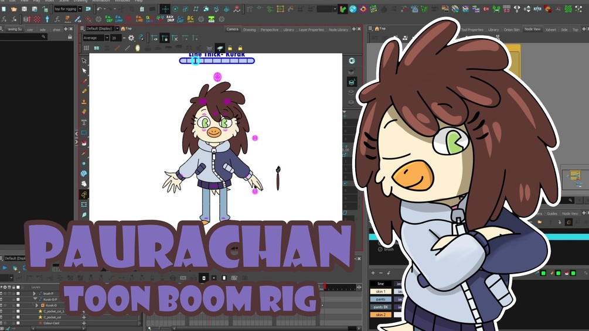
Task: Toggle checkbox for the Colour-Card layer
Action: pyautogui.click(x=18, y=323)
